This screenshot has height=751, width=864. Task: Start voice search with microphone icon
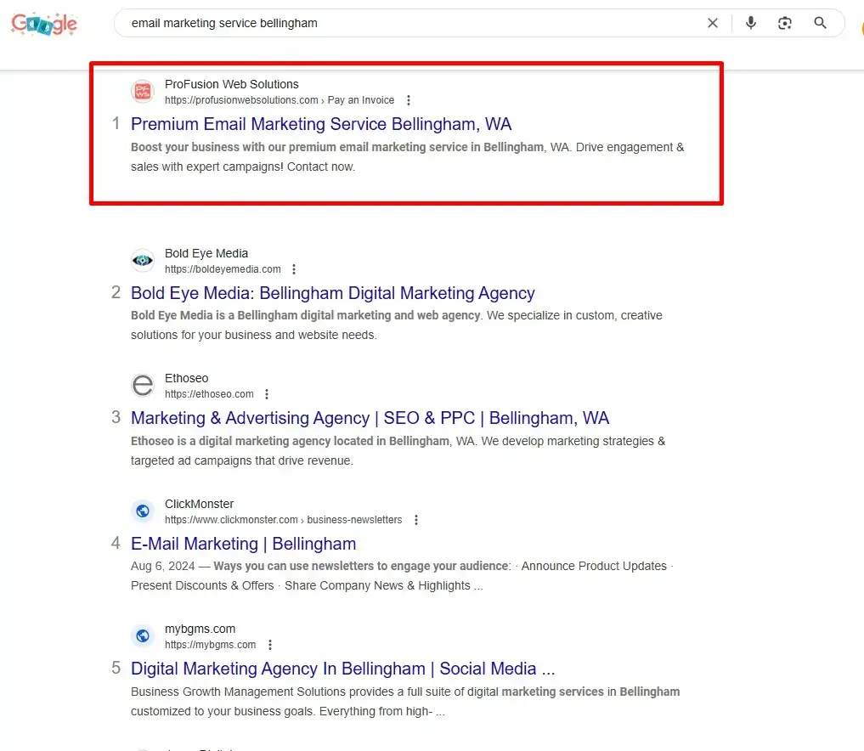750,24
